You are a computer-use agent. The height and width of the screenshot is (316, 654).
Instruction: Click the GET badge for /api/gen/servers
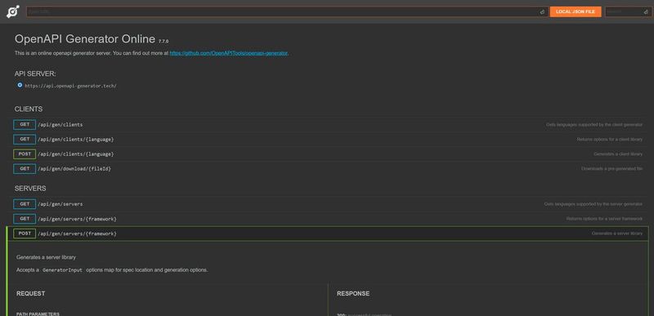click(x=25, y=204)
